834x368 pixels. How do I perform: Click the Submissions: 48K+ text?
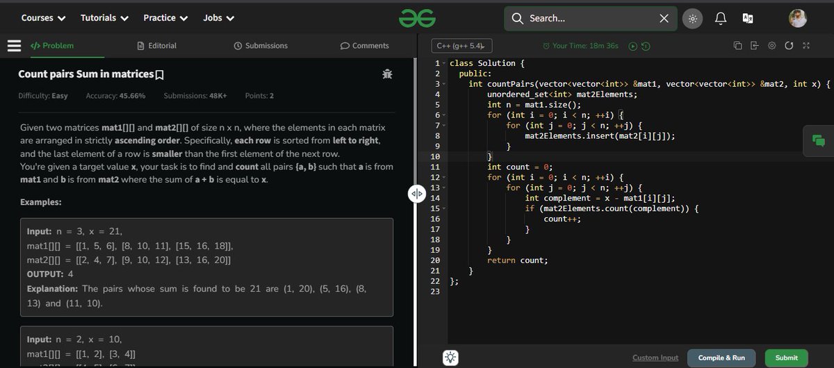195,96
